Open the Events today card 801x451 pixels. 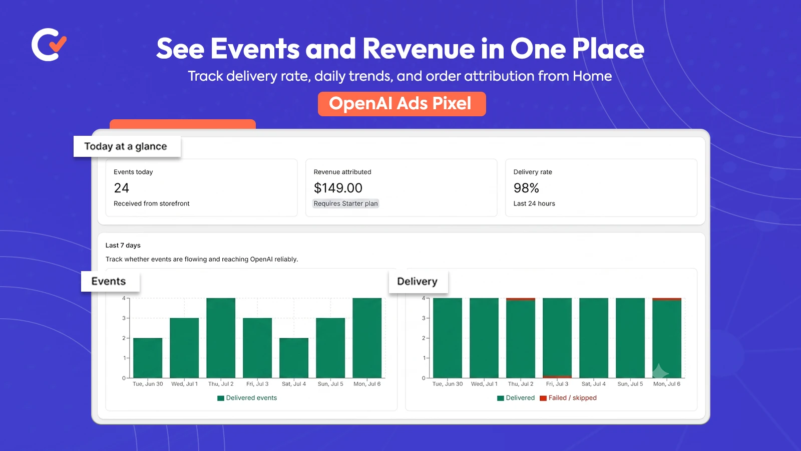[x=201, y=188]
